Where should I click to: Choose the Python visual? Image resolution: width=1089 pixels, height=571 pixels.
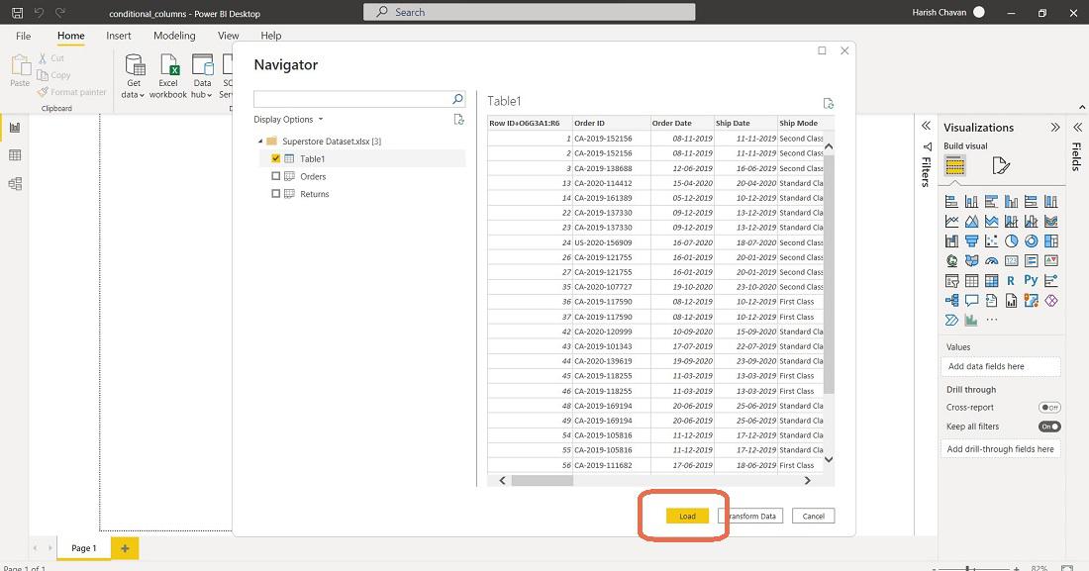click(1032, 281)
